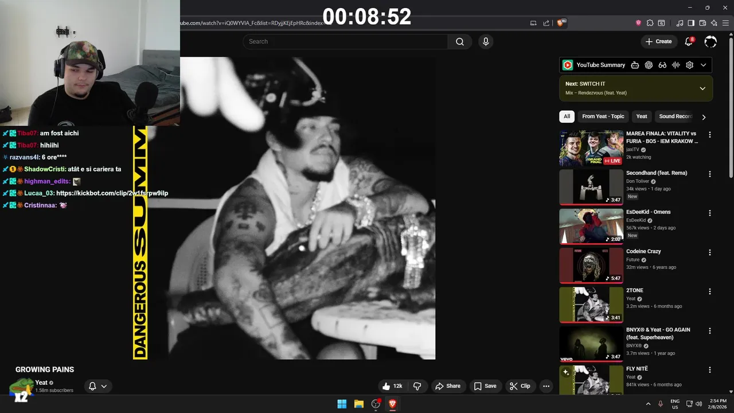Click the browser address bar URL
The width and height of the screenshot is (734, 413).
pos(252,23)
